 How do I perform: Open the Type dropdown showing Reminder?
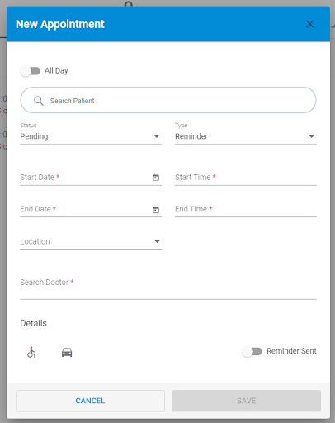tap(246, 136)
